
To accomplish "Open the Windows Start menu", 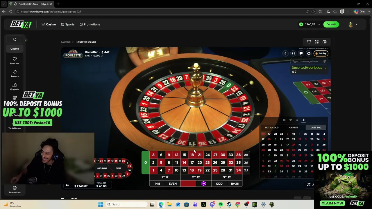I will coord(100,204).
